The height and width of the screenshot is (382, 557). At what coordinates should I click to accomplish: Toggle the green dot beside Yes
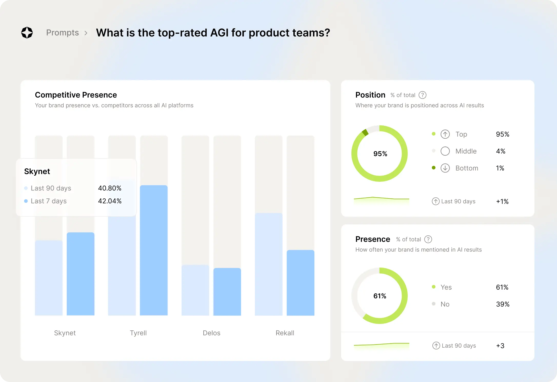[434, 287]
